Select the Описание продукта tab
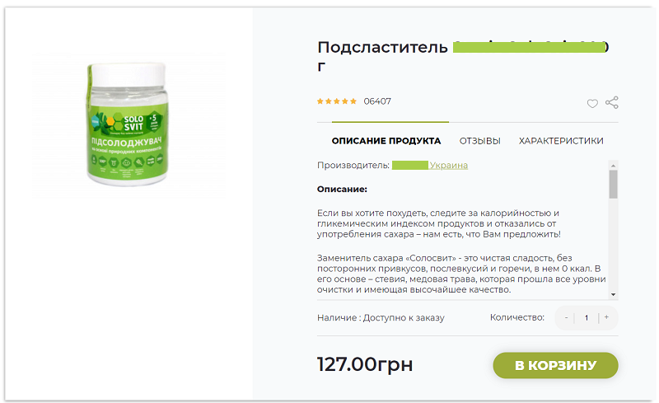The height and width of the screenshot is (403, 659). point(386,141)
